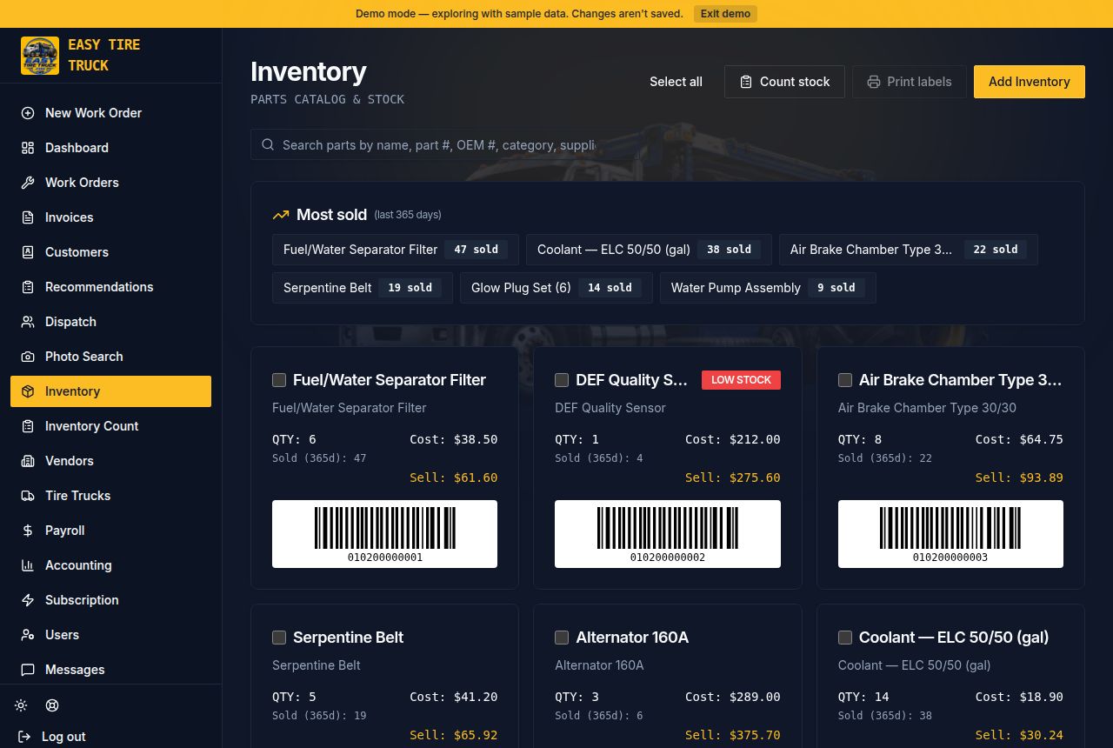Check the Serpentine Belt card checkbox
The height and width of the screenshot is (748, 1113).
(279, 638)
